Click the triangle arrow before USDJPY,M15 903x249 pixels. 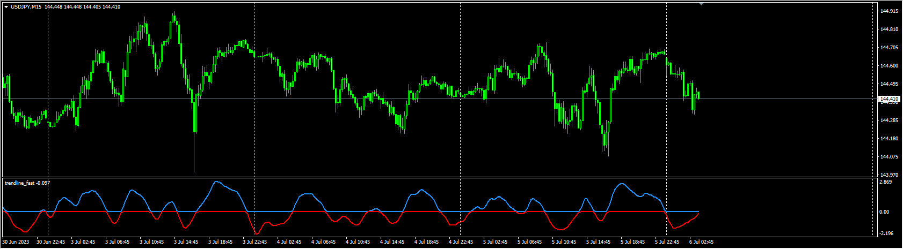[6, 7]
